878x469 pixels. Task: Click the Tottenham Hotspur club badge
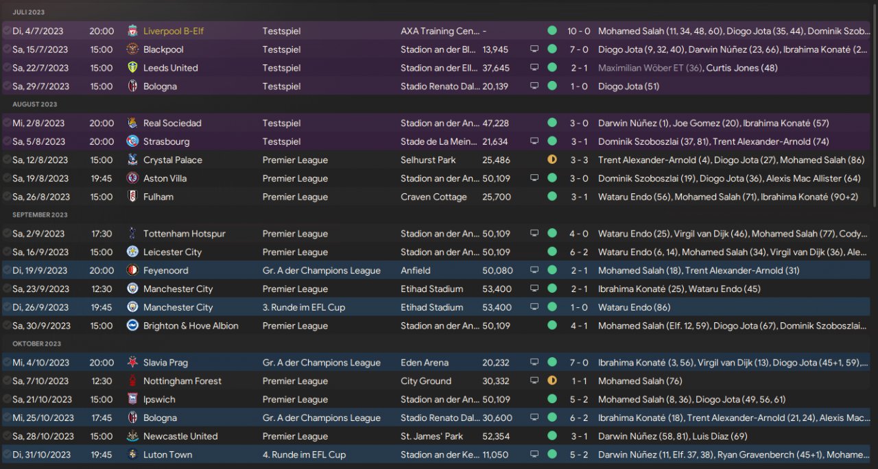tap(132, 234)
